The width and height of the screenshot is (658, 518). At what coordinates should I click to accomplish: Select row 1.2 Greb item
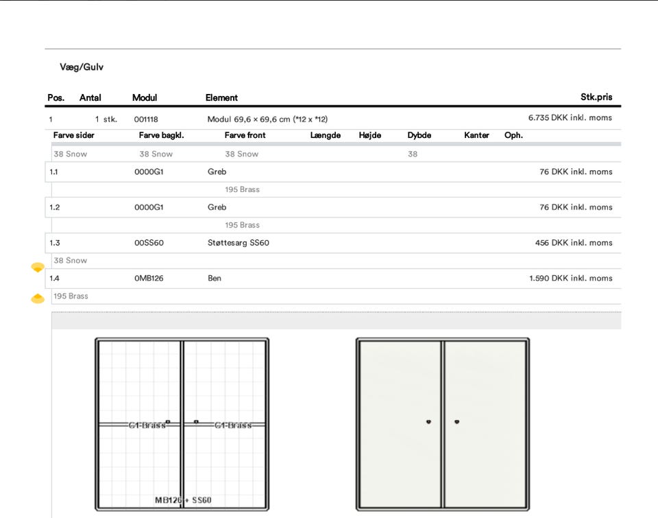217,207
